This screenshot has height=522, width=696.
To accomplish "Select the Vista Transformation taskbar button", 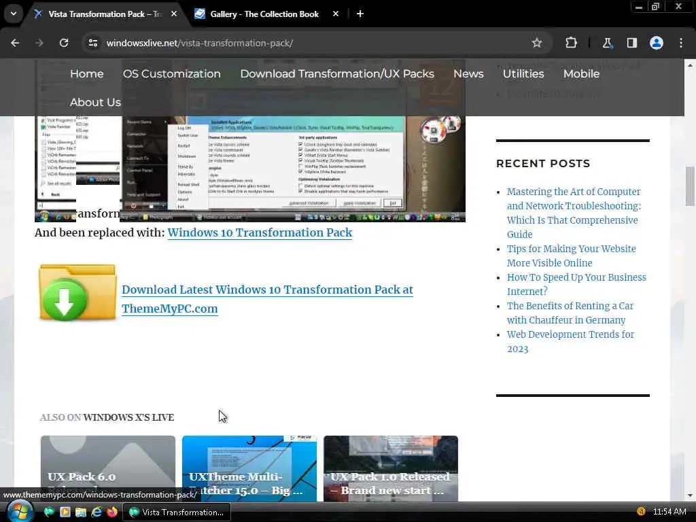I will coord(176,512).
